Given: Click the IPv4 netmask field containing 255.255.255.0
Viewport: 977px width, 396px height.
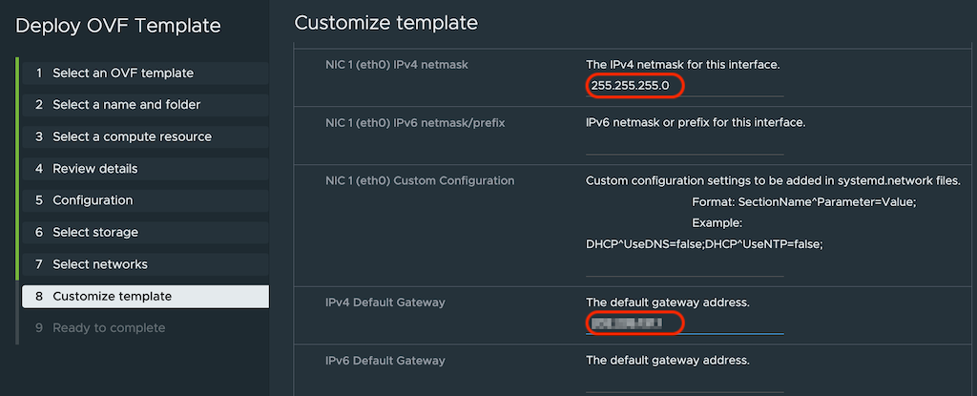Looking at the screenshot, I should 684,86.
